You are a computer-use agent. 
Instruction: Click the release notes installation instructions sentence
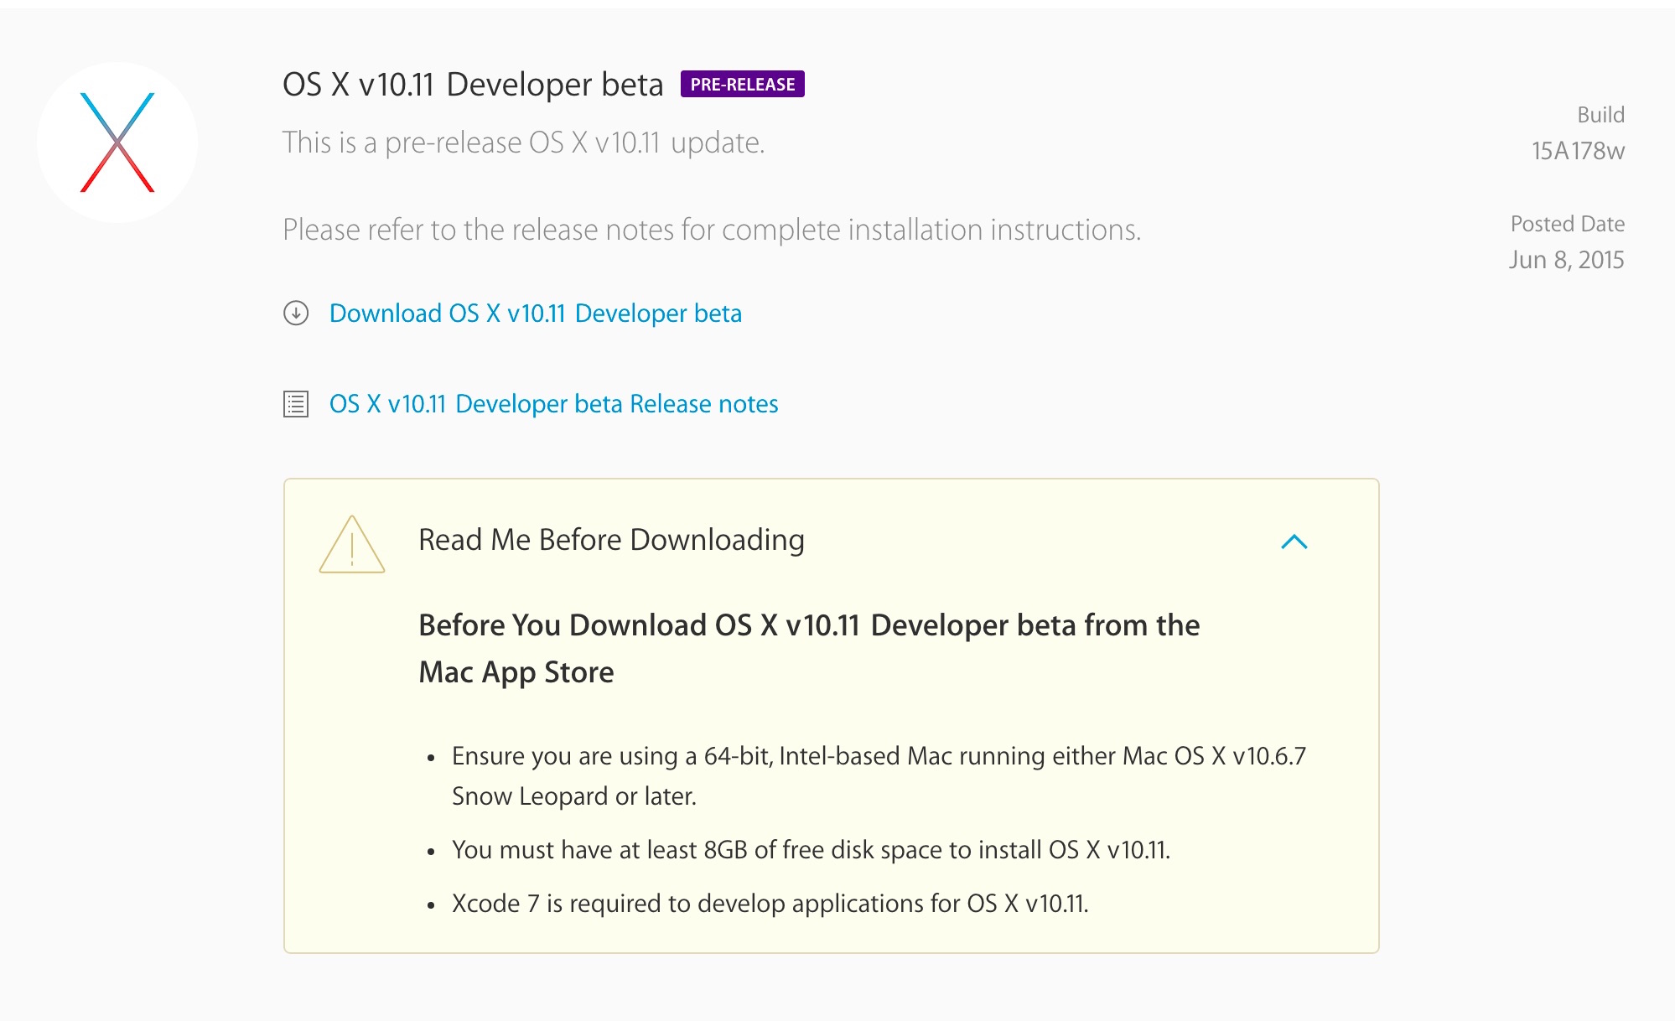click(x=711, y=230)
